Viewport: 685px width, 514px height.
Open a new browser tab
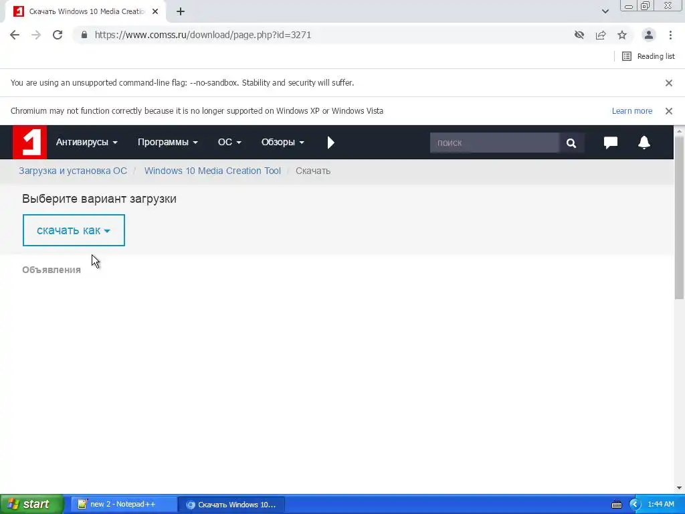pos(181,12)
